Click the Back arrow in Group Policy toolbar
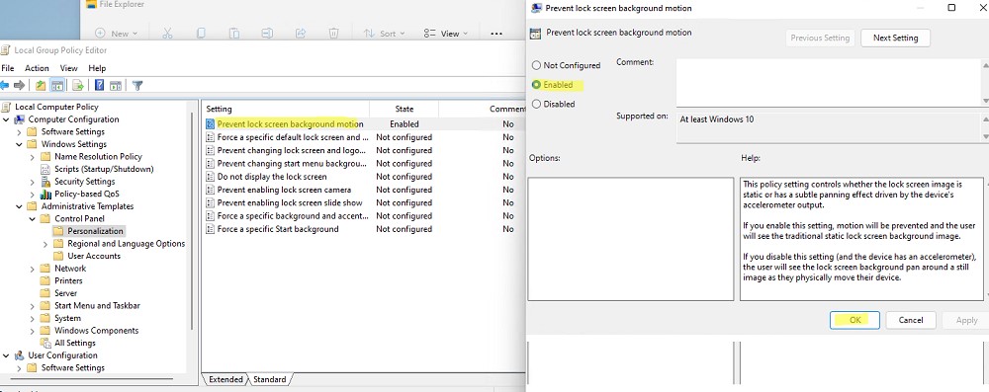This screenshot has width=989, height=392. click(x=4, y=85)
